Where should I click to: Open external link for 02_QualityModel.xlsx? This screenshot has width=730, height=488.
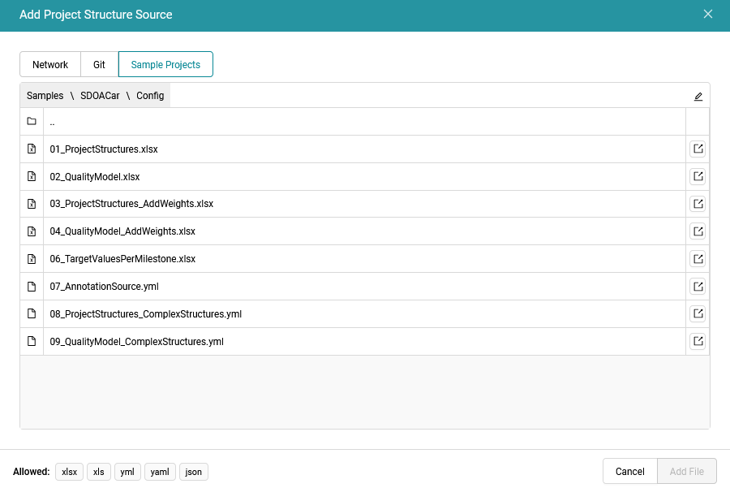(x=698, y=176)
